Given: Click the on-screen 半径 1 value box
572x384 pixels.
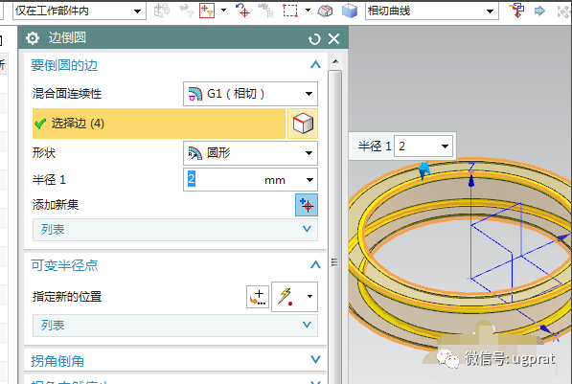Looking at the screenshot, I should pyautogui.click(x=417, y=147).
